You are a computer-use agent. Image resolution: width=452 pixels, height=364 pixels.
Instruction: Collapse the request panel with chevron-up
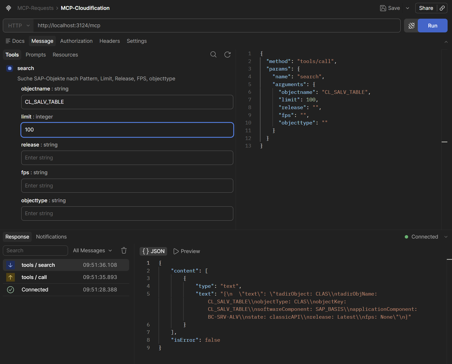click(446, 42)
